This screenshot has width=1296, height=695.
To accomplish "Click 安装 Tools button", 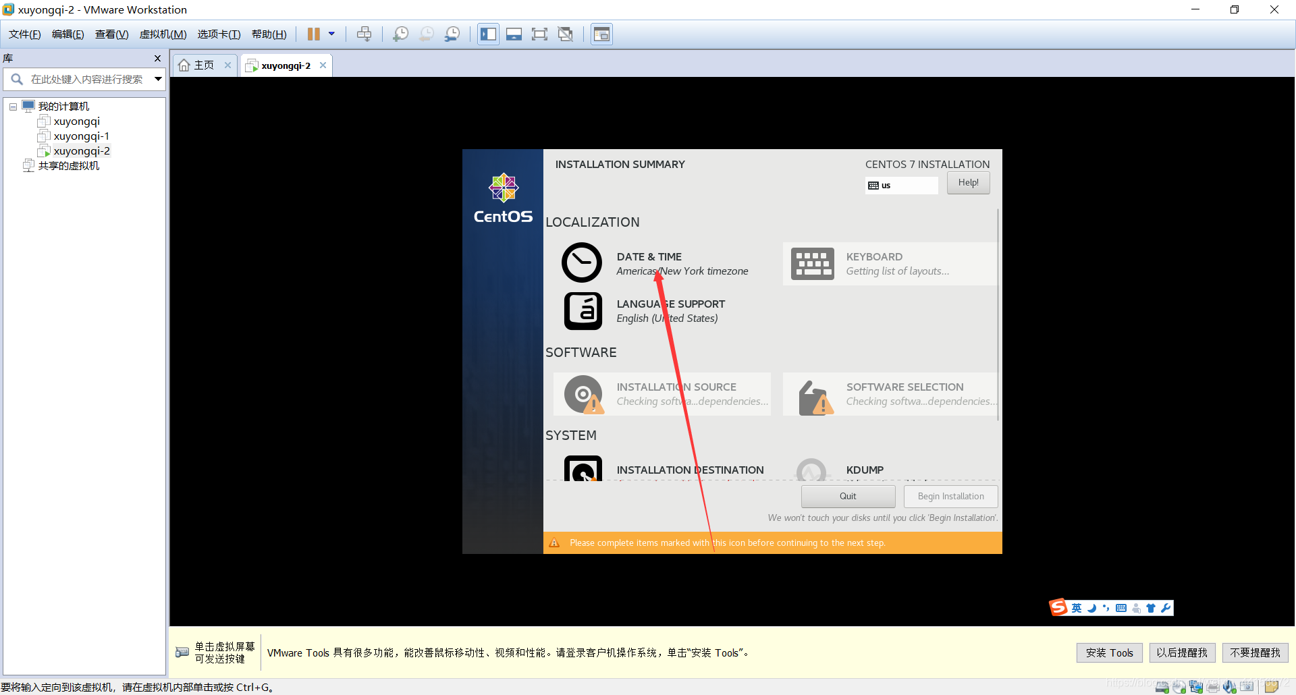I will 1109,653.
